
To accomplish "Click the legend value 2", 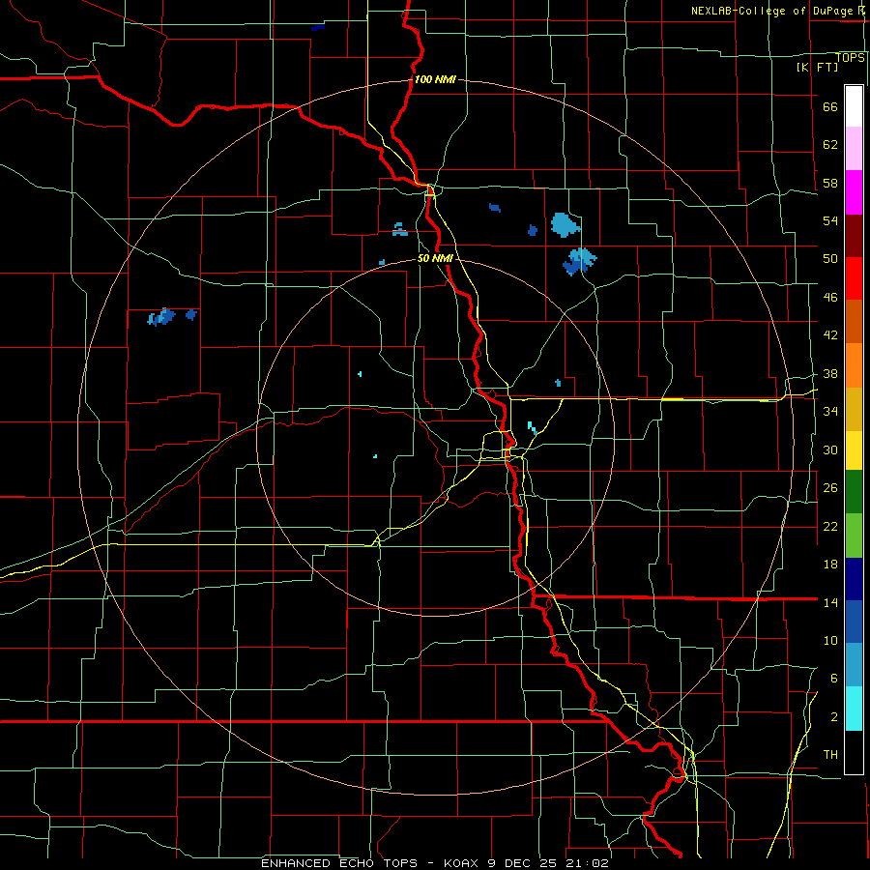I will [x=833, y=717].
